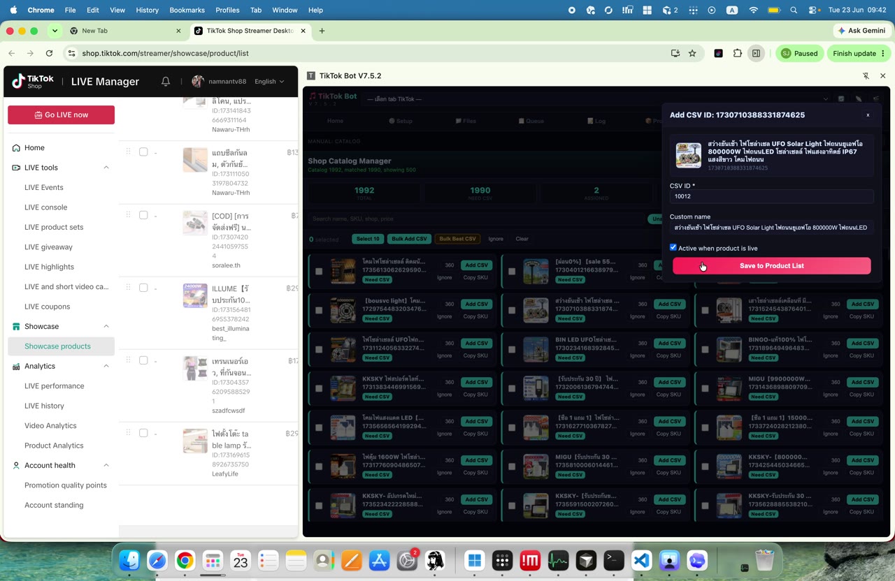Open Spotlight search in the menu bar
Screen dimensions: 895x581
(x=794, y=10)
